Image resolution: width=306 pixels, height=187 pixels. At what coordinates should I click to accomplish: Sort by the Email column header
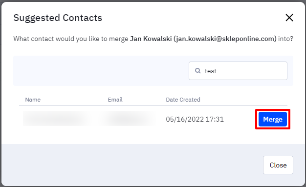(115, 100)
